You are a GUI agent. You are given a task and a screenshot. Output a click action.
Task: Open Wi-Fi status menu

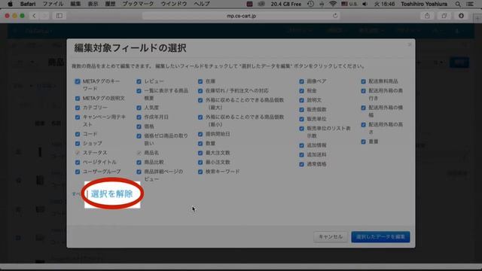click(x=333, y=4)
